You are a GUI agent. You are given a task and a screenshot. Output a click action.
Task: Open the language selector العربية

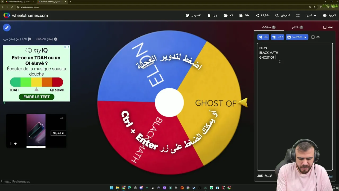point(329,15)
